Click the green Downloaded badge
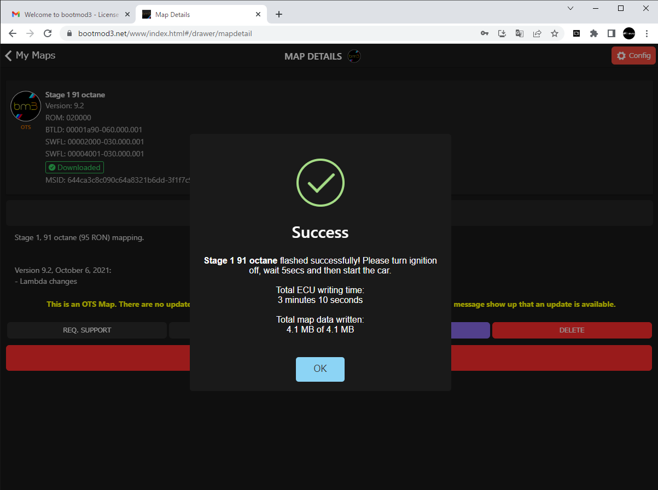This screenshot has width=658, height=490. pyautogui.click(x=74, y=167)
